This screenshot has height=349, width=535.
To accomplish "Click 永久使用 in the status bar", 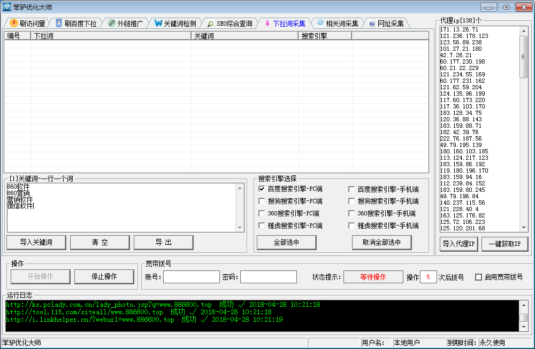I will [x=492, y=343].
